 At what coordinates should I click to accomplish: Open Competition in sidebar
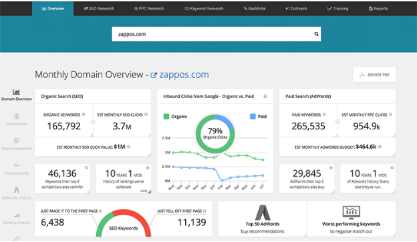[16, 120]
